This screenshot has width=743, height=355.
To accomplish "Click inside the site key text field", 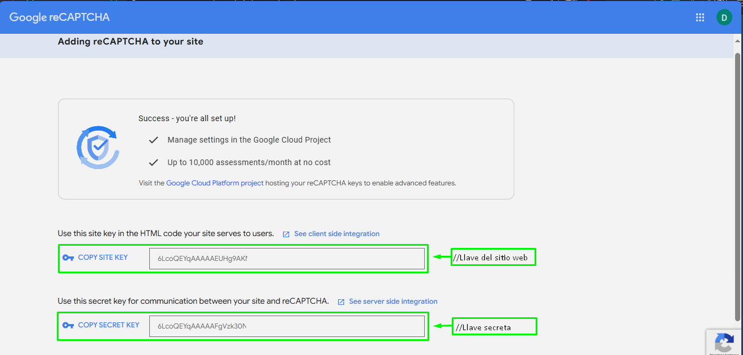I will tap(286, 259).
